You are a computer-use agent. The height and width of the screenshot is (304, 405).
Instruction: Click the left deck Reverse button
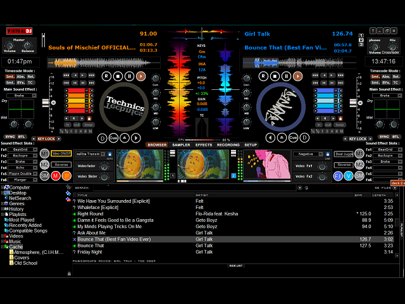[61, 165]
